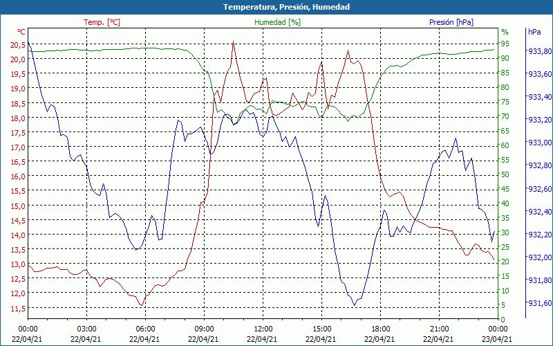
Task: Click the '933,20' pressure axis value
Action: (x=540, y=120)
